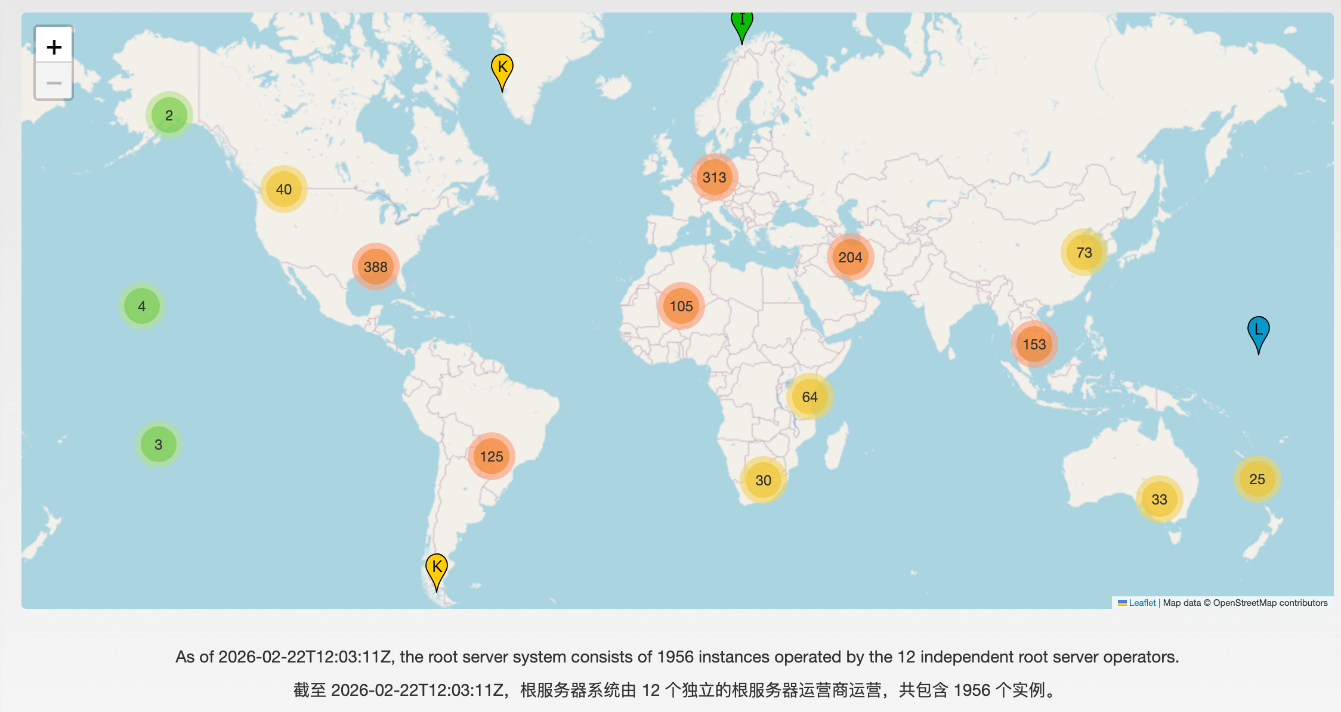
Task: Open the 40 cluster over northwestern North America
Action: coord(284,189)
